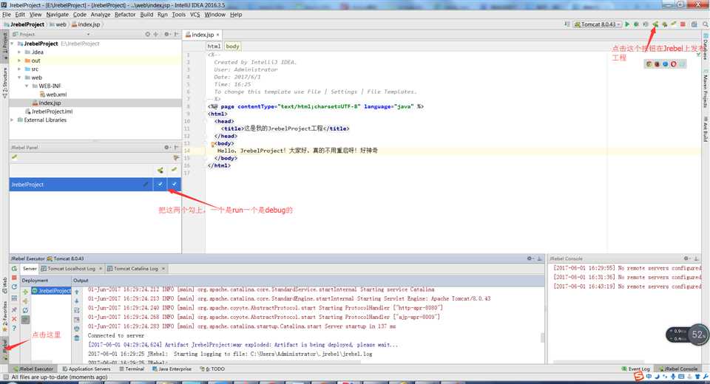Screen dimensions: 710x384
Task: Select the Server tab
Action: (30, 269)
